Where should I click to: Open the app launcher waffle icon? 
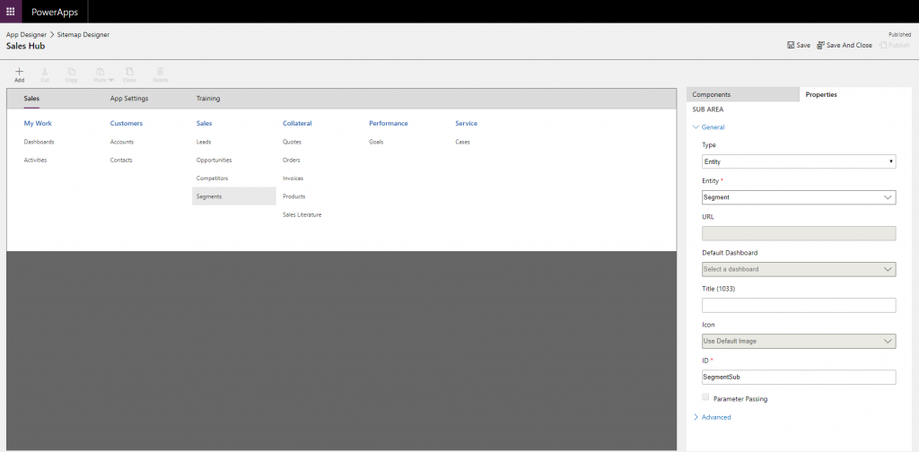tap(11, 12)
